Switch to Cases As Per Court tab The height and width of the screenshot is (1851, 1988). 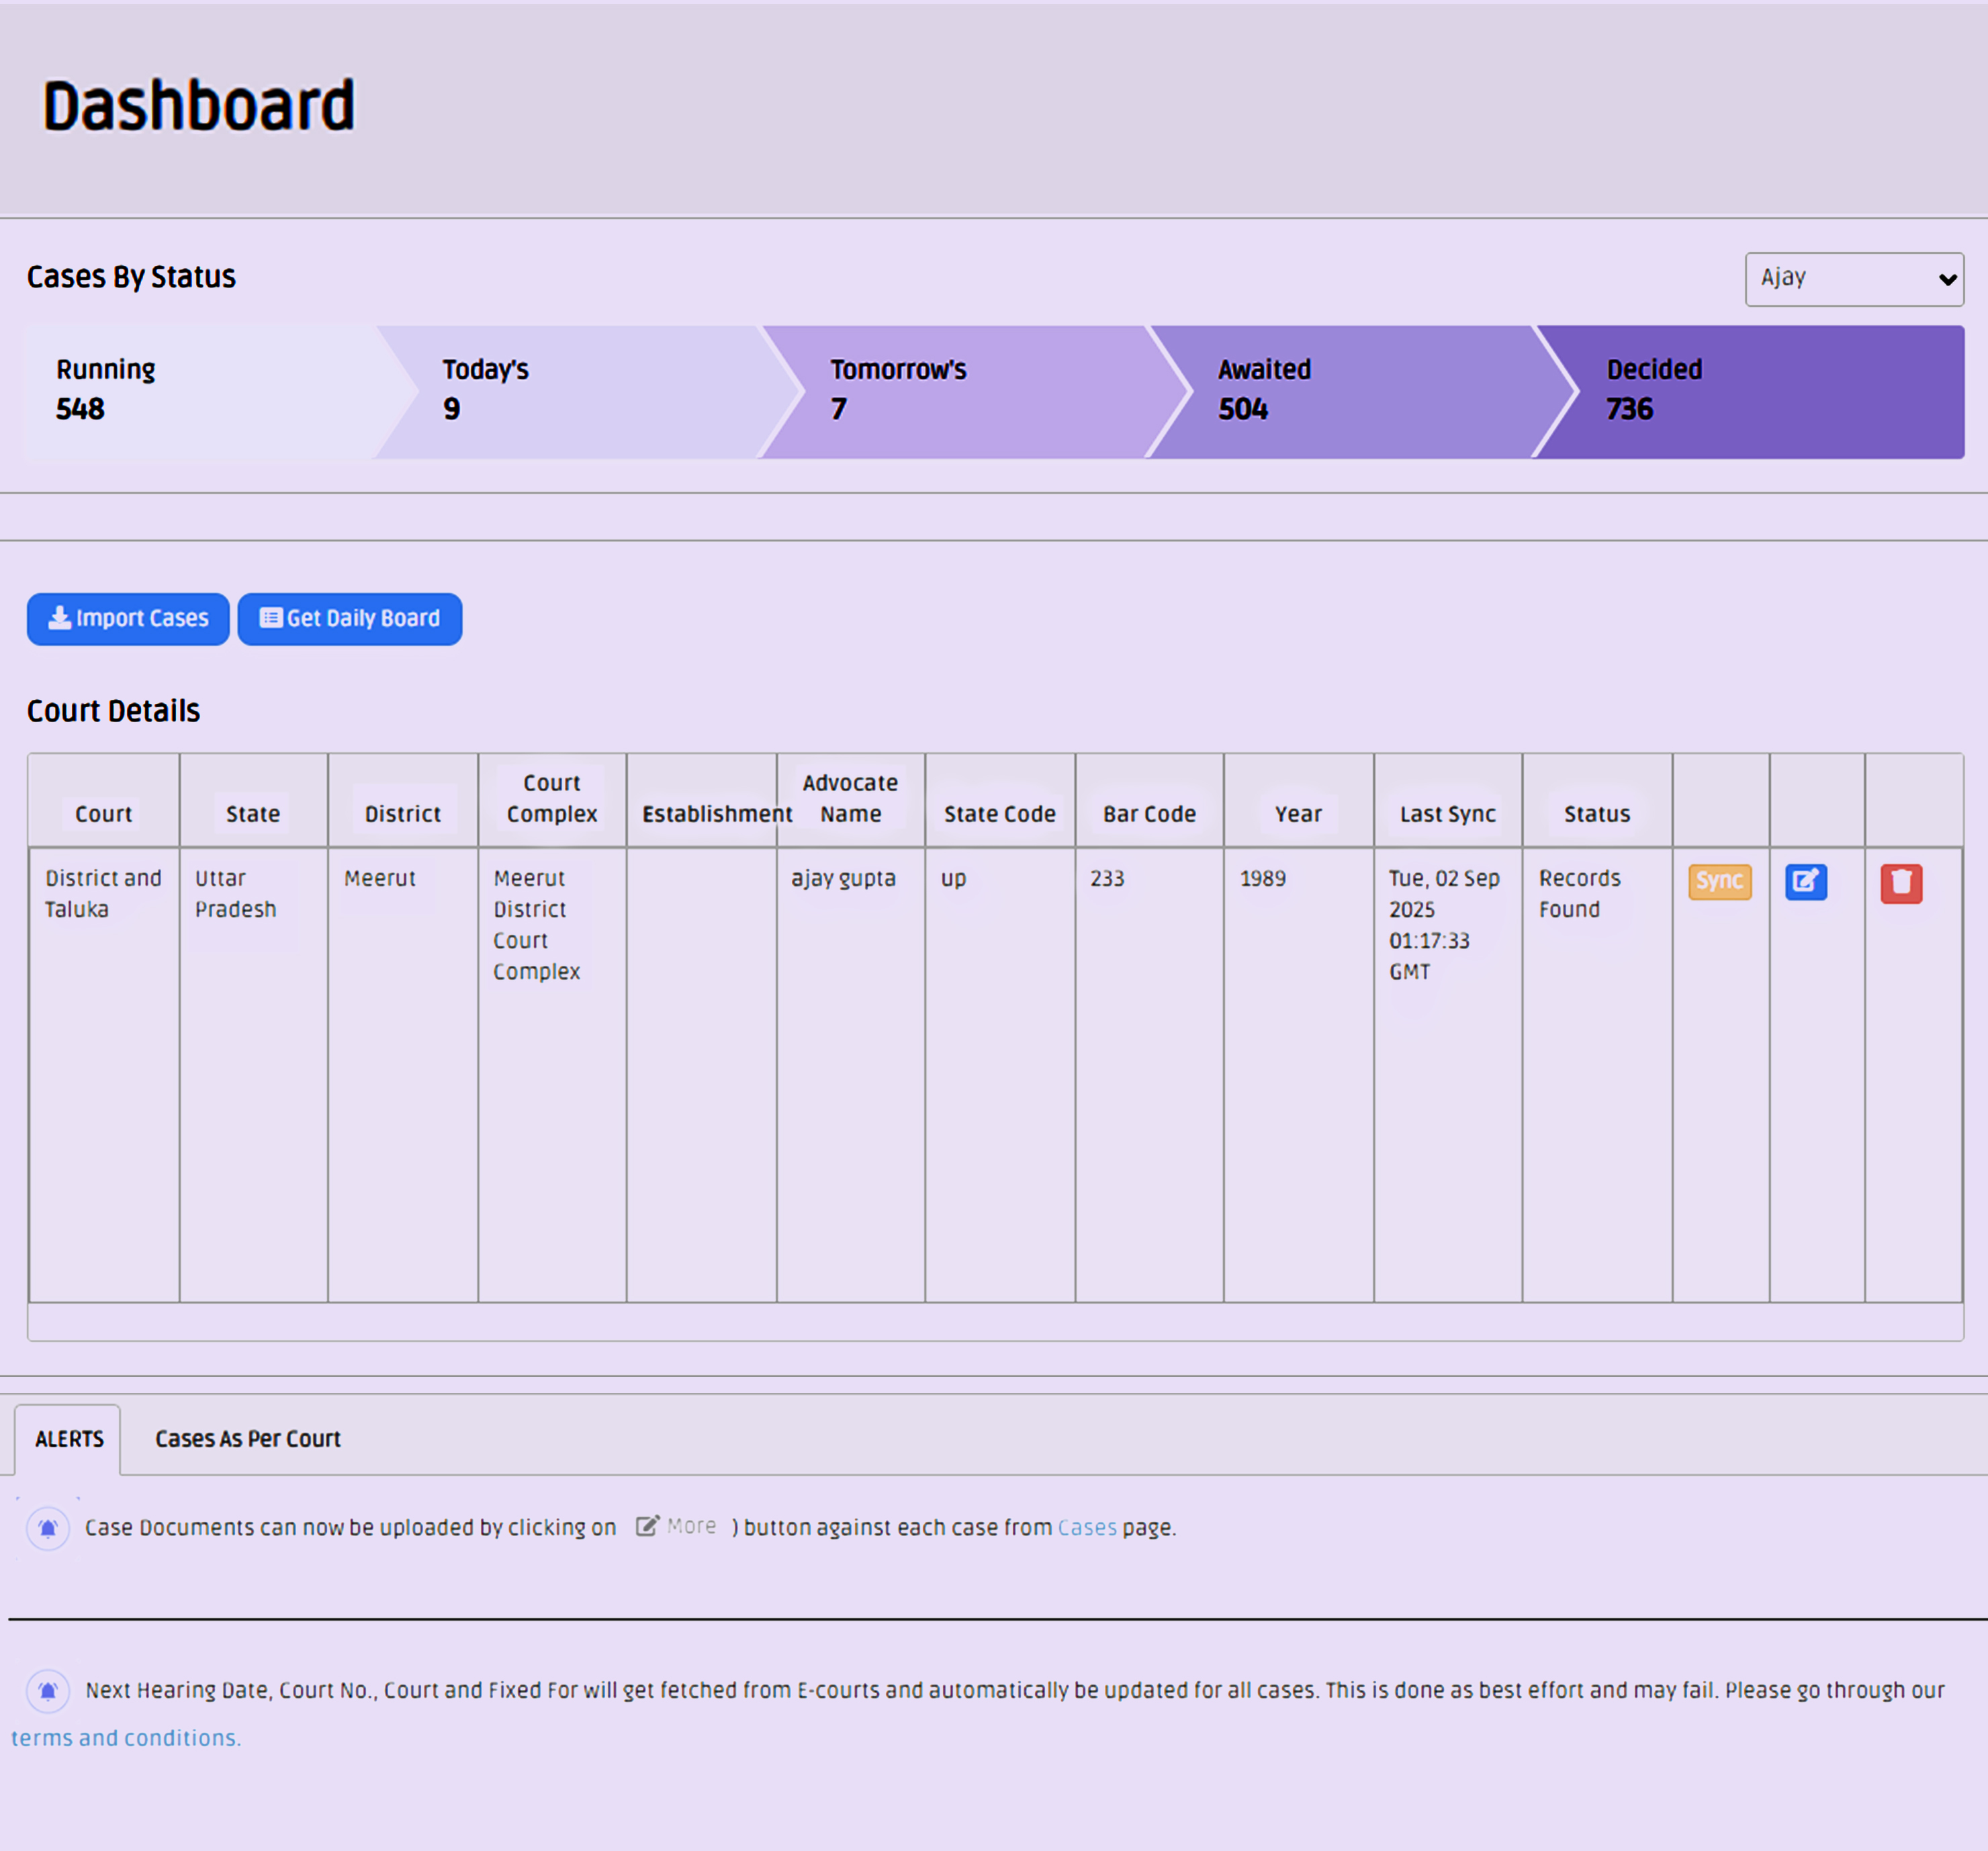click(247, 1439)
